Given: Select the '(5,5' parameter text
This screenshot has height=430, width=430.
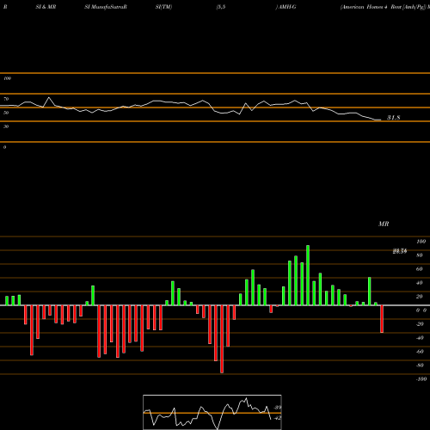Looking at the screenshot, I should (221, 7).
